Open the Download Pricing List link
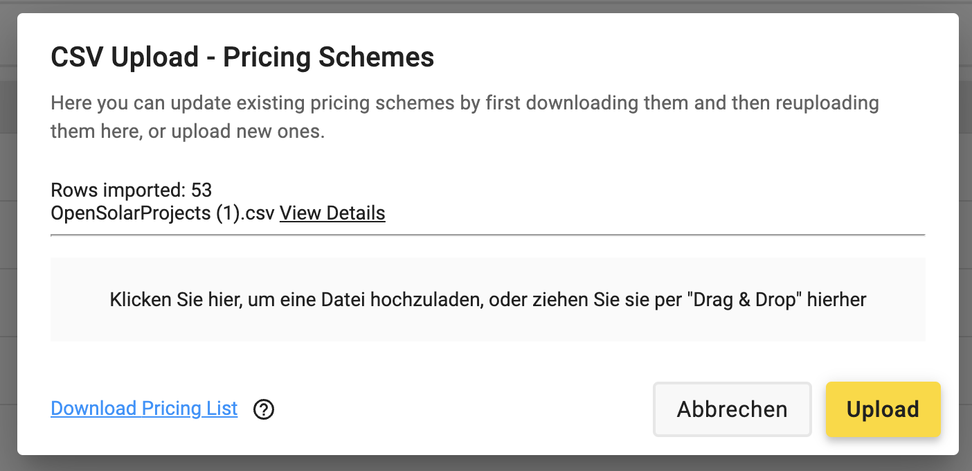 coord(144,409)
